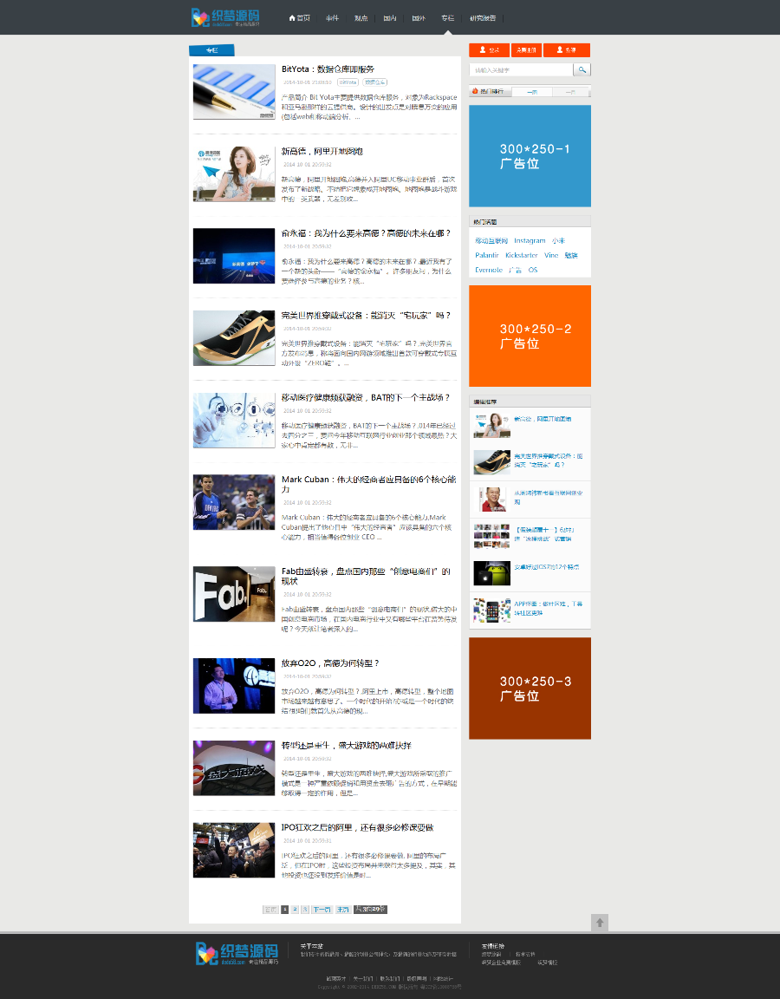The width and height of the screenshot is (780, 999).
Task: Open article 俞永福：我为什么要来高德
Action: pyautogui.click(x=366, y=234)
